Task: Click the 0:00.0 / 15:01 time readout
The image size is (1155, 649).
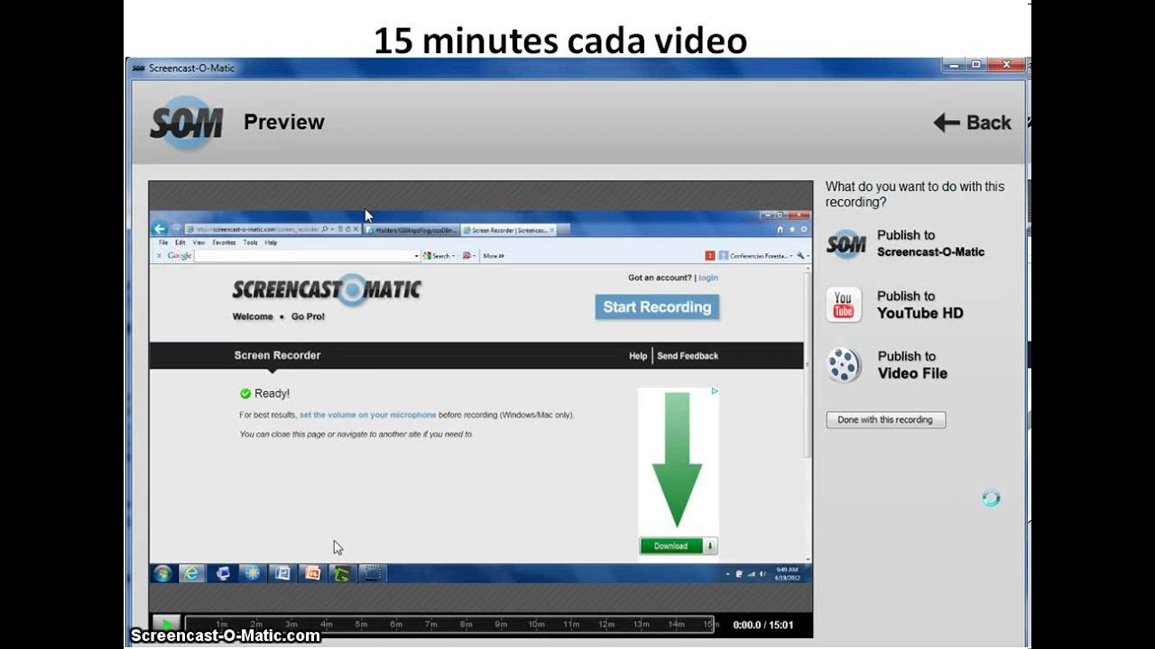Action: 763,625
